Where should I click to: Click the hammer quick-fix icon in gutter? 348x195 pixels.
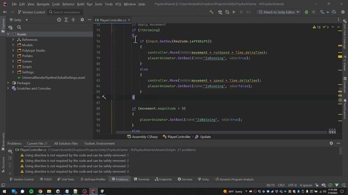104,97
